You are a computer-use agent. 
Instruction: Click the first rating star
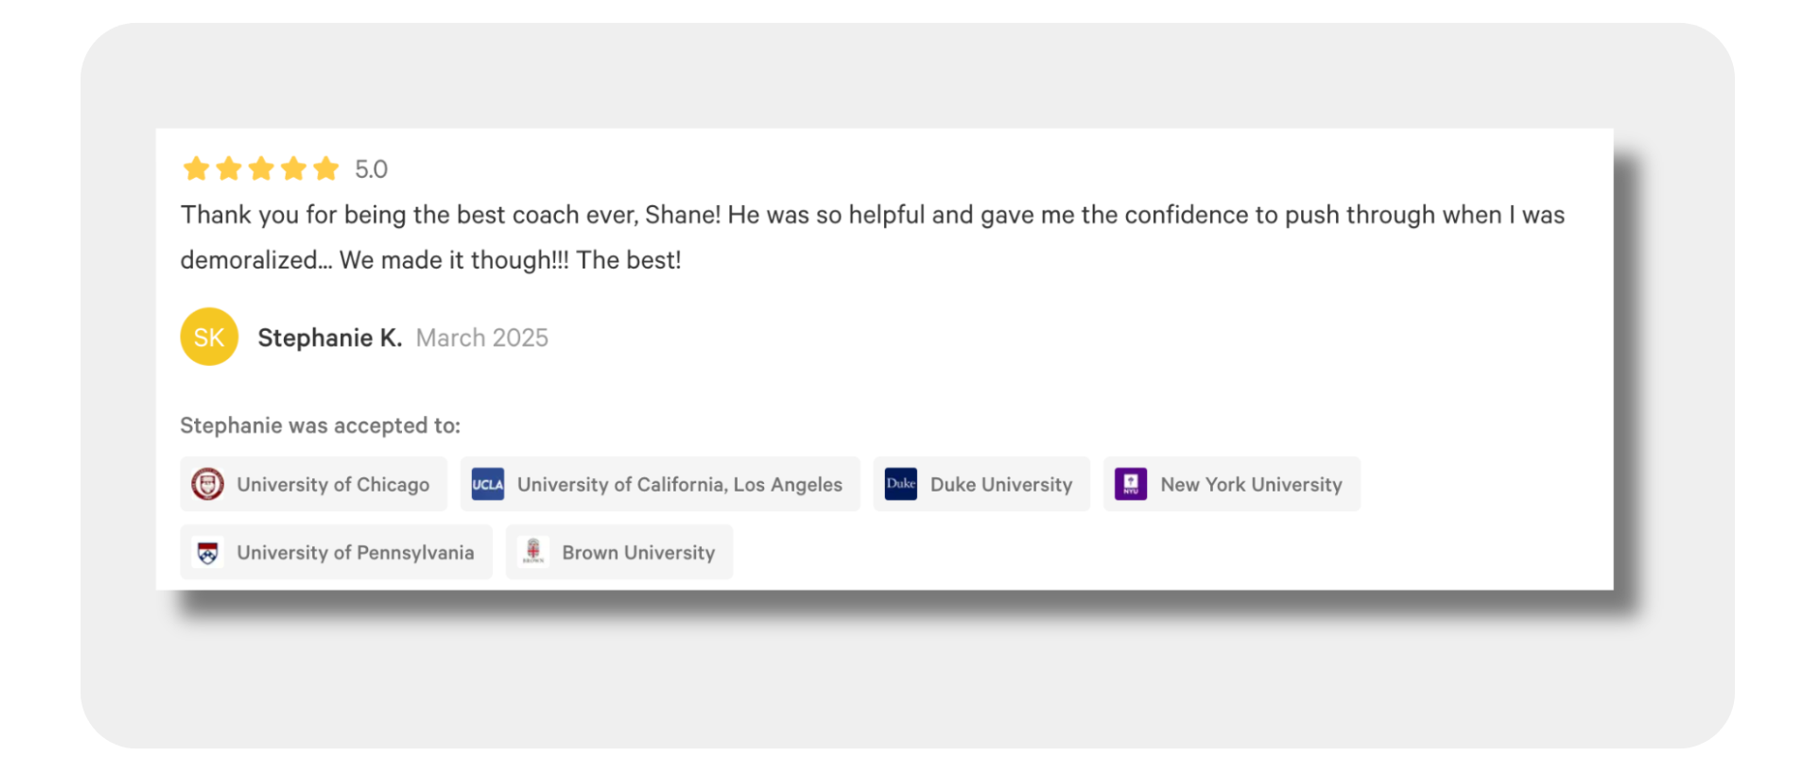[x=196, y=169]
